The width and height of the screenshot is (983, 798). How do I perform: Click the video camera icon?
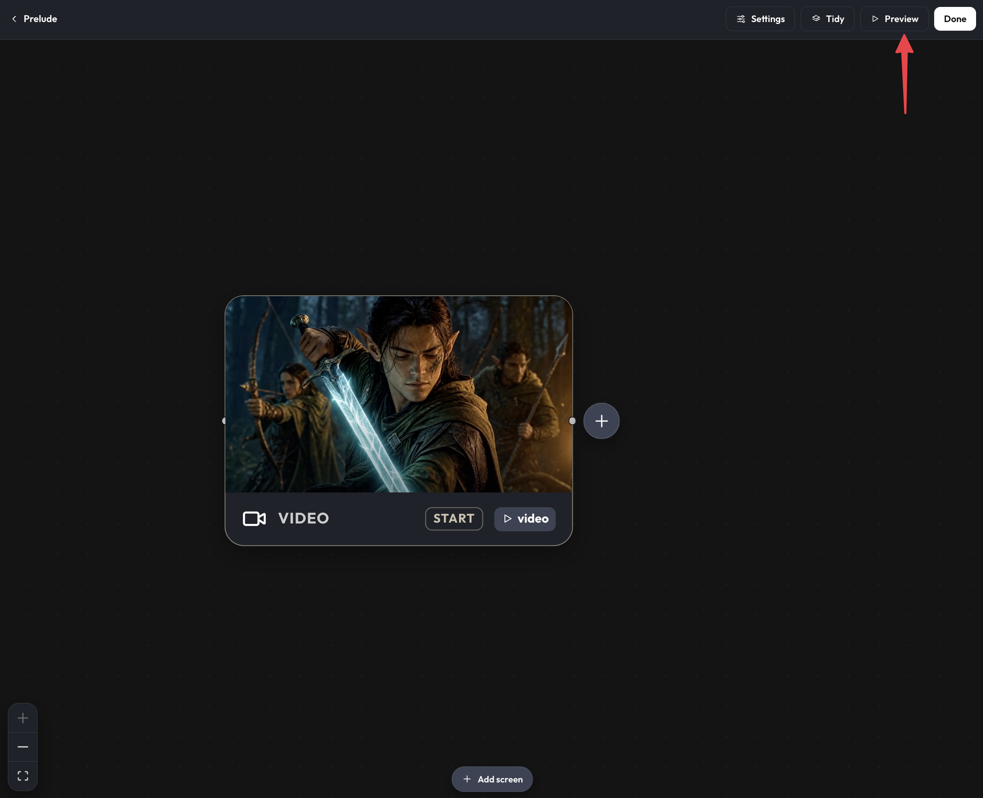254,518
